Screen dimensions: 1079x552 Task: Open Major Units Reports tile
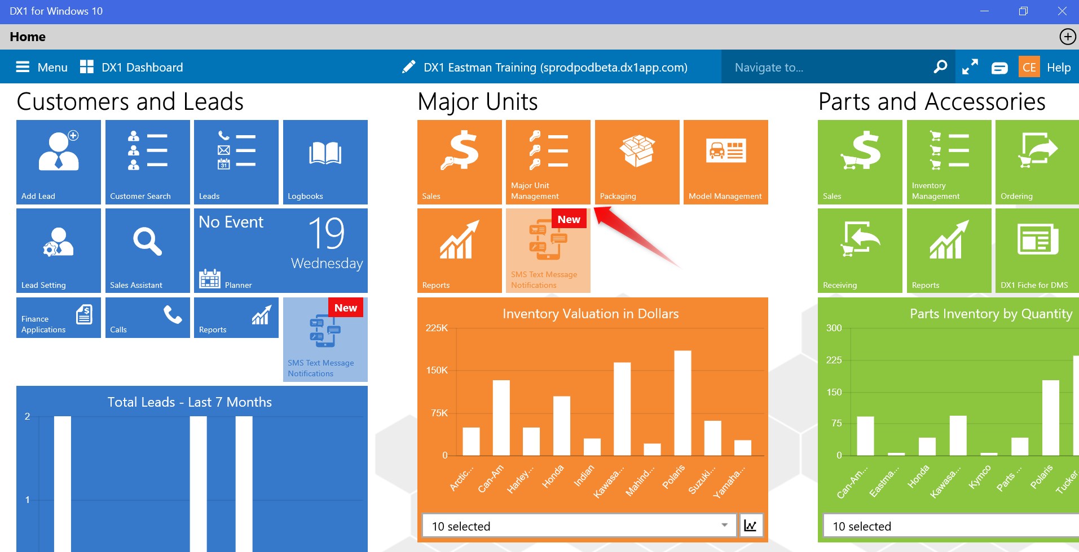pyautogui.click(x=460, y=251)
